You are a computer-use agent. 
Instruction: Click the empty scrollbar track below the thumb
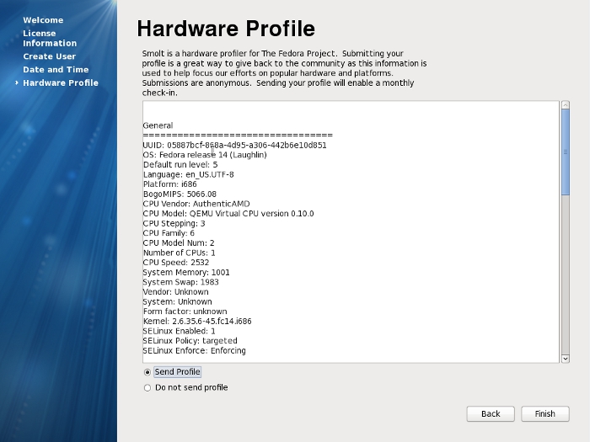tap(565, 278)
